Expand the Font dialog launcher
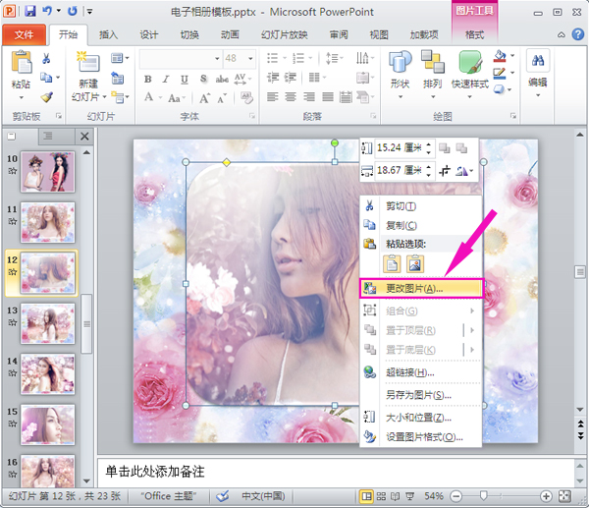The image size is (589, 508). point(251,116)
